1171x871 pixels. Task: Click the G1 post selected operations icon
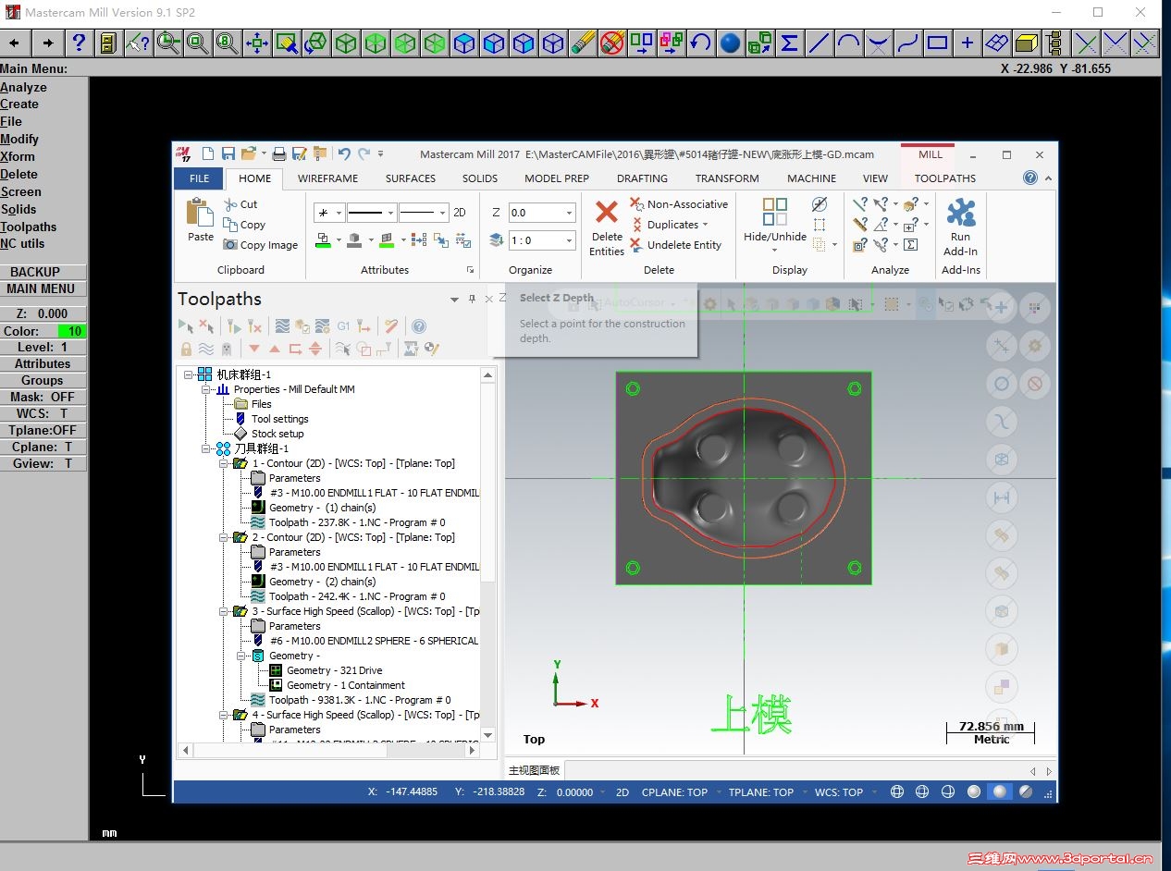[343, 325]
